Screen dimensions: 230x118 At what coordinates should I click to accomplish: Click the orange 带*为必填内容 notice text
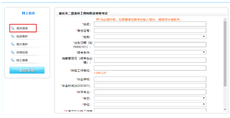(139, 20)
